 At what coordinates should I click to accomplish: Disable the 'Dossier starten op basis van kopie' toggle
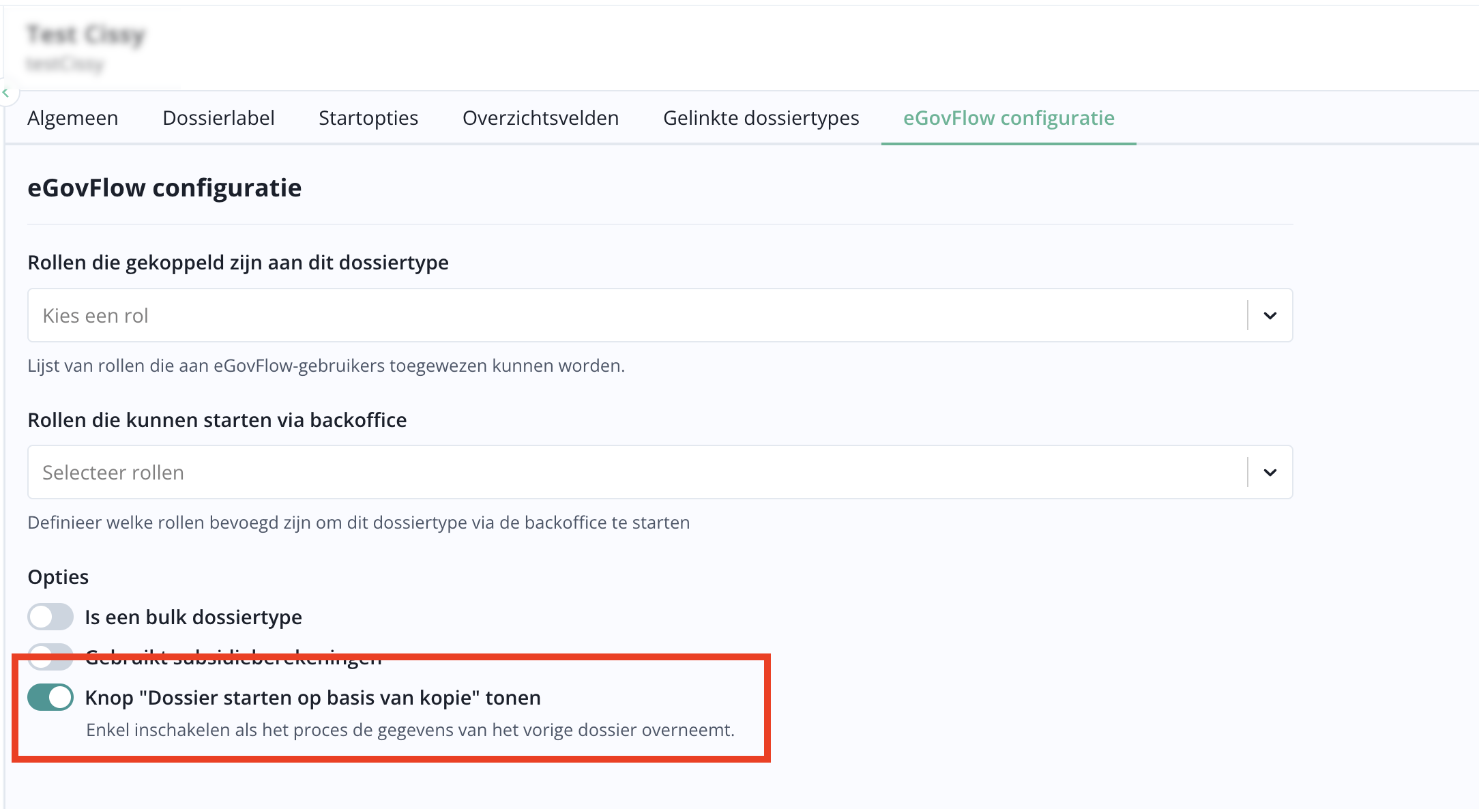[50, 697]
